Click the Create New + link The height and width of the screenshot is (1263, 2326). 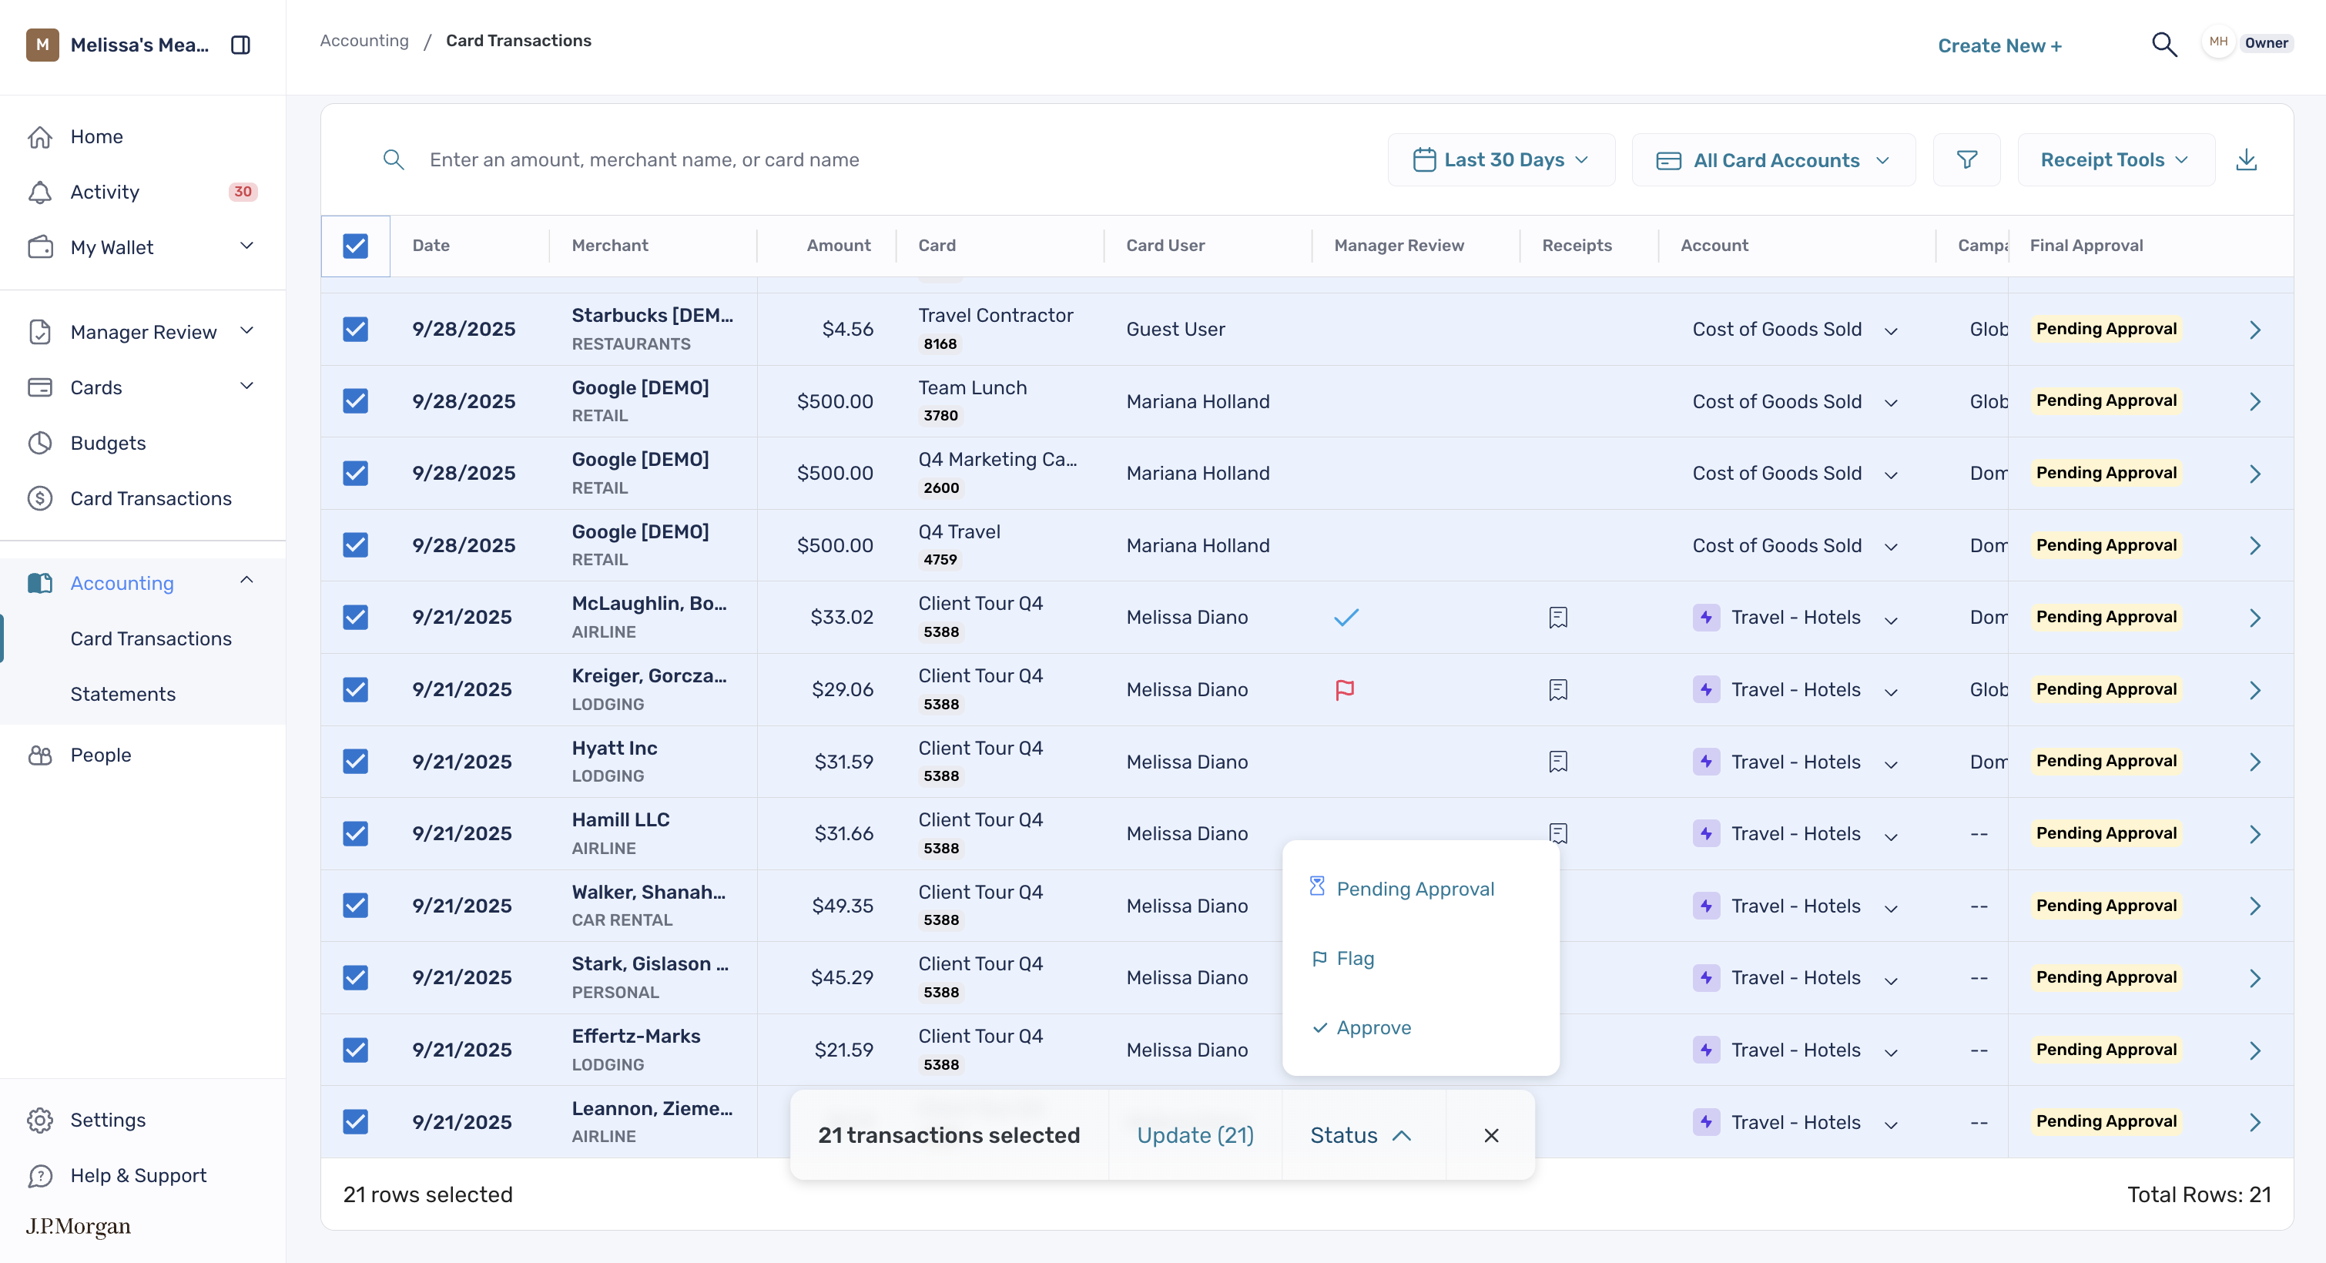click(1999, 45)
